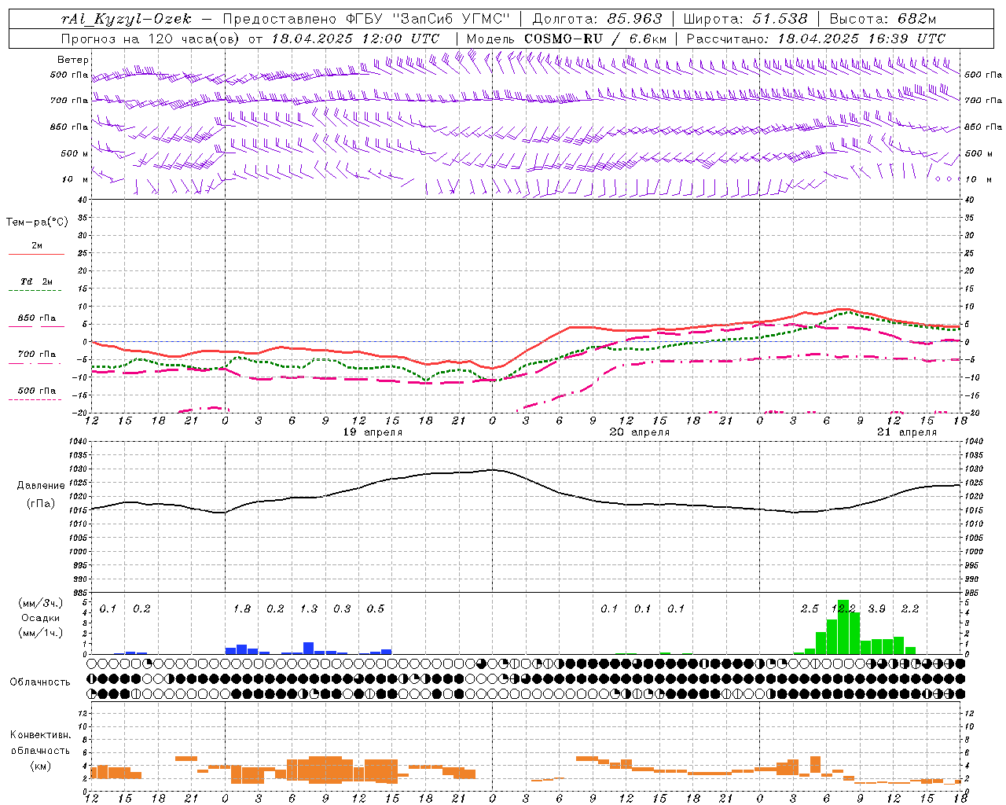Click the red line sample under '2м' legend

click(x=36, y=254)
